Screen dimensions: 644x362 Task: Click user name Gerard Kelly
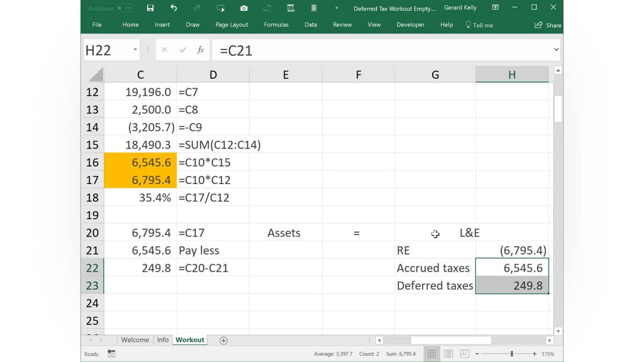pos(460,8)
